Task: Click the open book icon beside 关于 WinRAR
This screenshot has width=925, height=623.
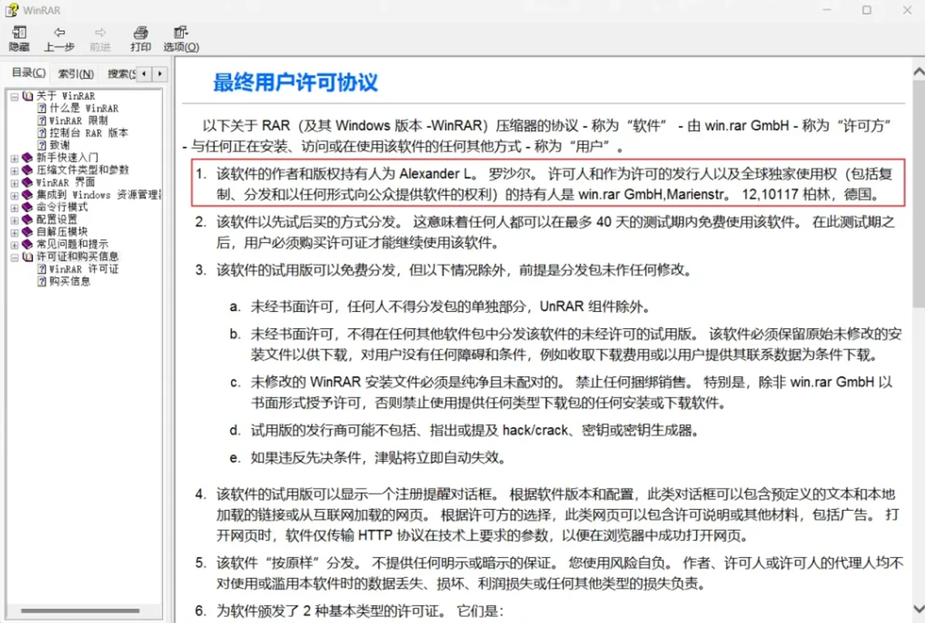Action: (28, 96)
